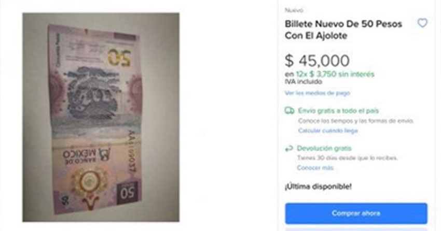Click the 50 peso banknote product photo
The height and width of the screenshot is (231, 441).
click(x=101, y=117)
